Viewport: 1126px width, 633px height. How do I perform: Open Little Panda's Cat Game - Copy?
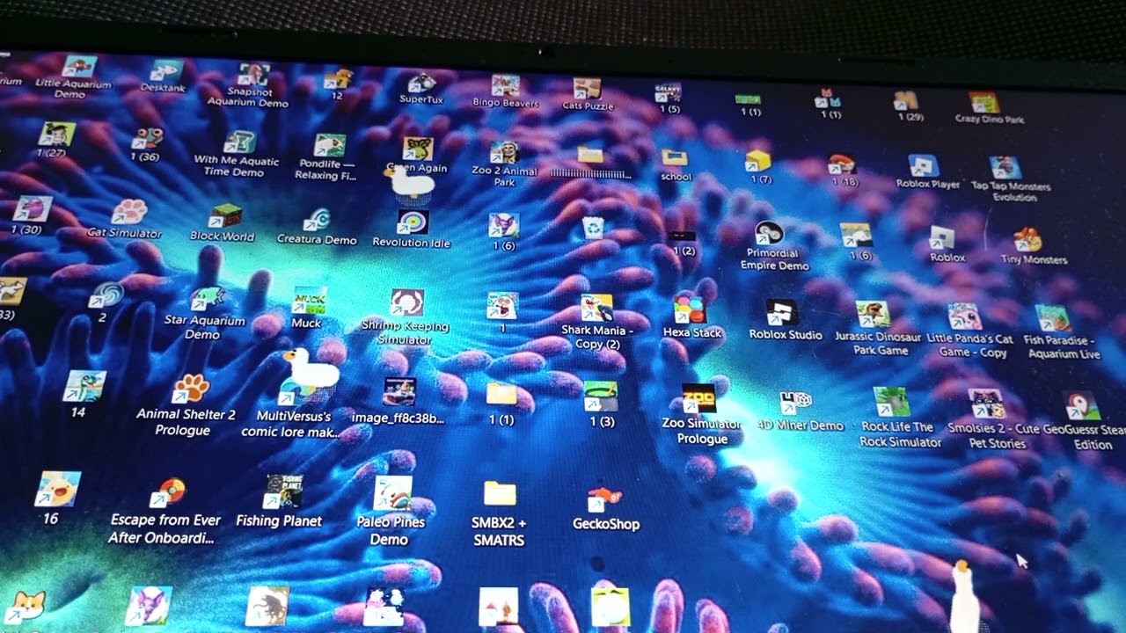coord(965,316)
